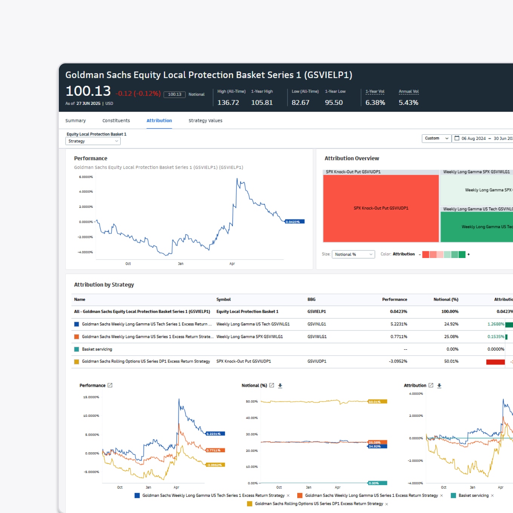Click the 0.1535% attribution value
The height and width of the screenshot is (513, 513).
[x=496, y=337]
